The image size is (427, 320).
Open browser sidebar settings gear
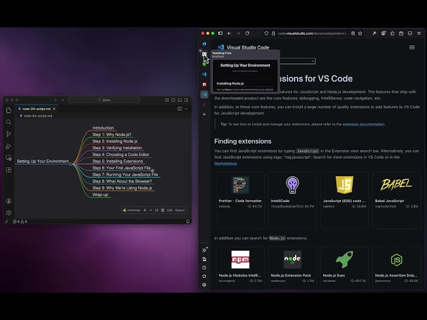pyautogui.click(x=204, y=285)
